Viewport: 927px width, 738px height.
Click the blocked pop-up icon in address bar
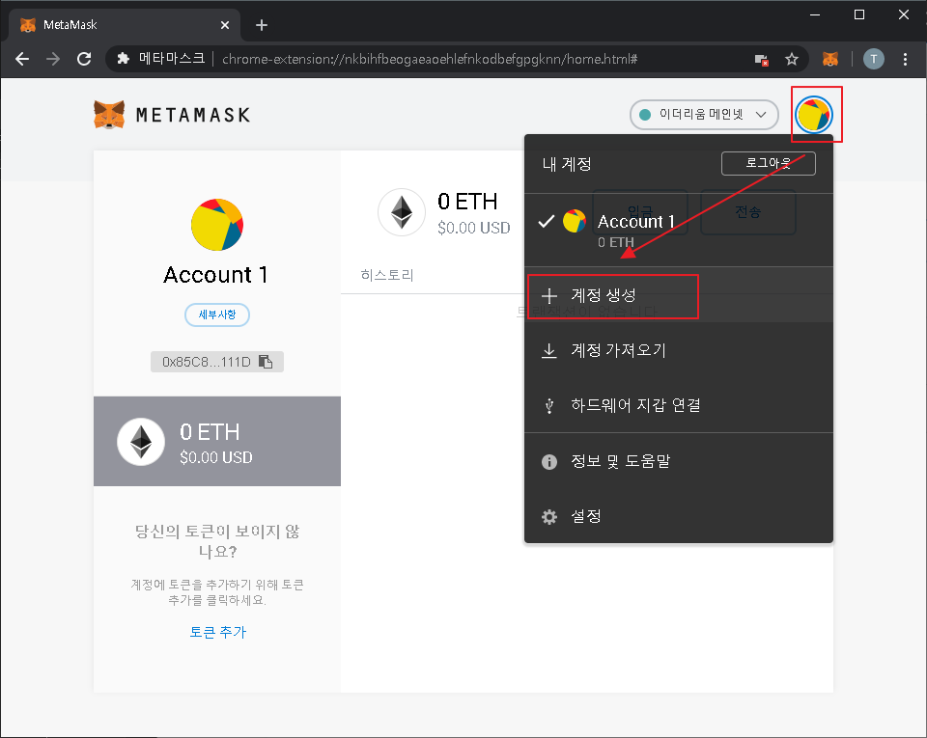(762, 60)
